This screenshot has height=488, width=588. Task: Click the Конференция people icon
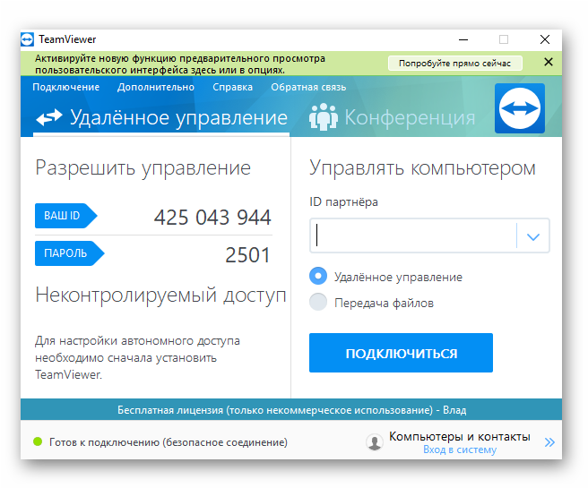[323, 117]
